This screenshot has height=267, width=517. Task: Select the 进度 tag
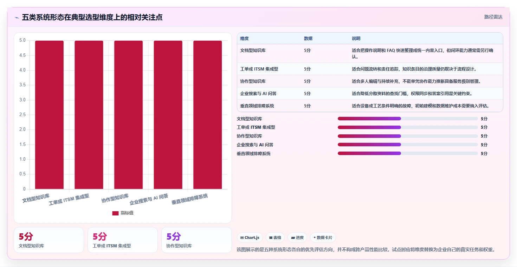click(x=297, y=238)
